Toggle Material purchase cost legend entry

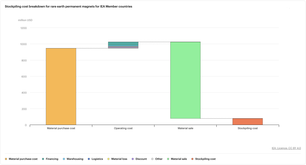click(23, 159)
